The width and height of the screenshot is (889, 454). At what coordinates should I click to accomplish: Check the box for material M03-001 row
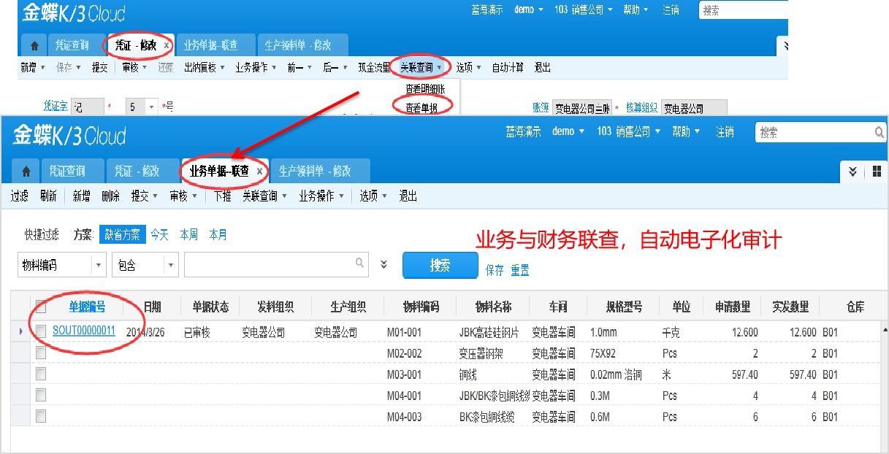tap(41, 374)
